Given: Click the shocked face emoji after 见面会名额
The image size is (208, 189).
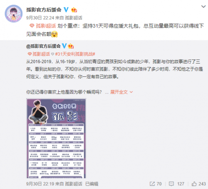Looking at the screenshot, I should [x=54, y=34].
